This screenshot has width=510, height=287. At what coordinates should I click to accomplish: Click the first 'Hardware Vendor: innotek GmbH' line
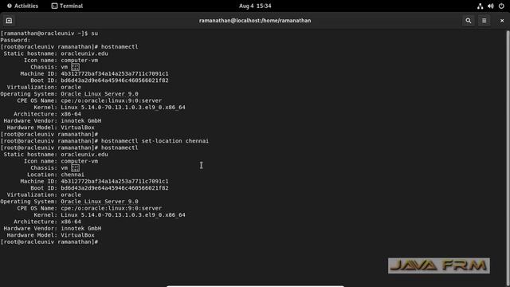53,120
